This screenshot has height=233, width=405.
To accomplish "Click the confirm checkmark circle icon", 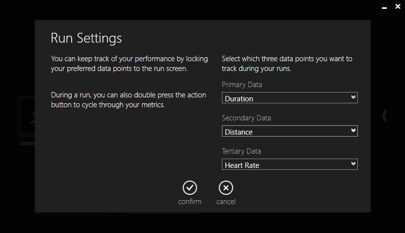I will [189, 187].
